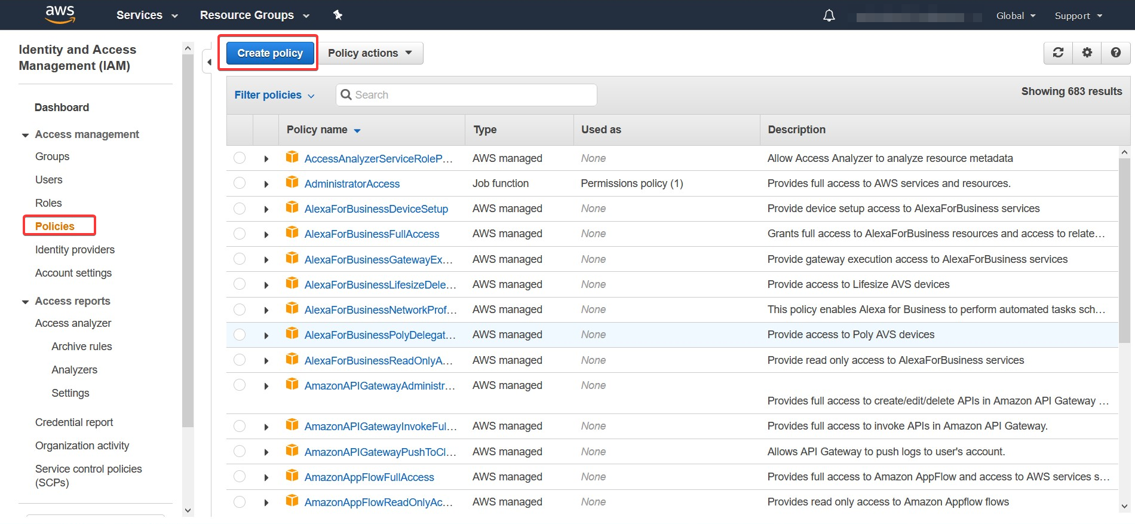
Task: Open the Groups page
Action: (x=52, y=157)
